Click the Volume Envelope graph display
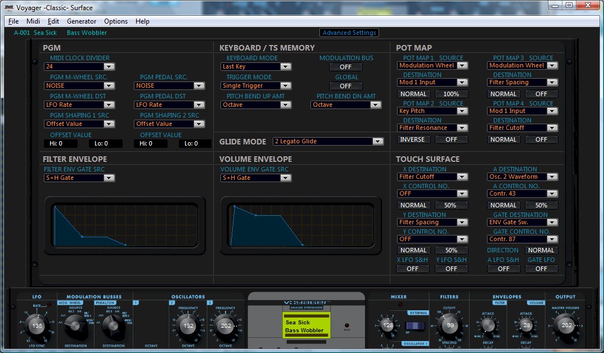Image resolution: width=604 pixels, height=353 pixels. click(299, 225)
